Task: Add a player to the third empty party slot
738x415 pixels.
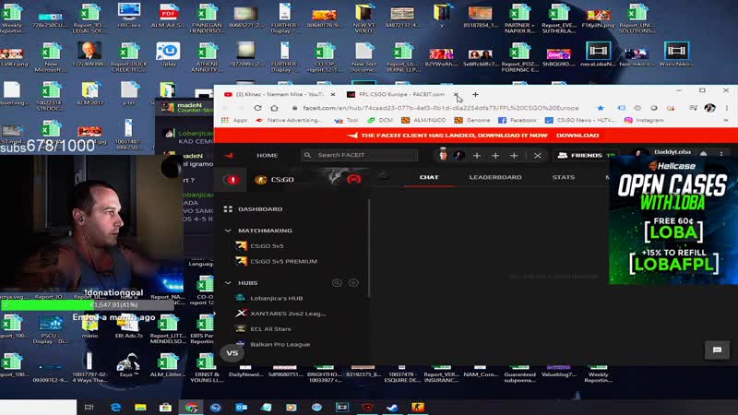Action: 514,155
